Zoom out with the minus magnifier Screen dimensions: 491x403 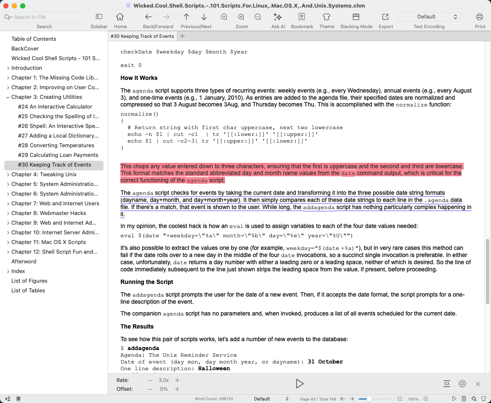pyautogui.click(x=258, y=16)
